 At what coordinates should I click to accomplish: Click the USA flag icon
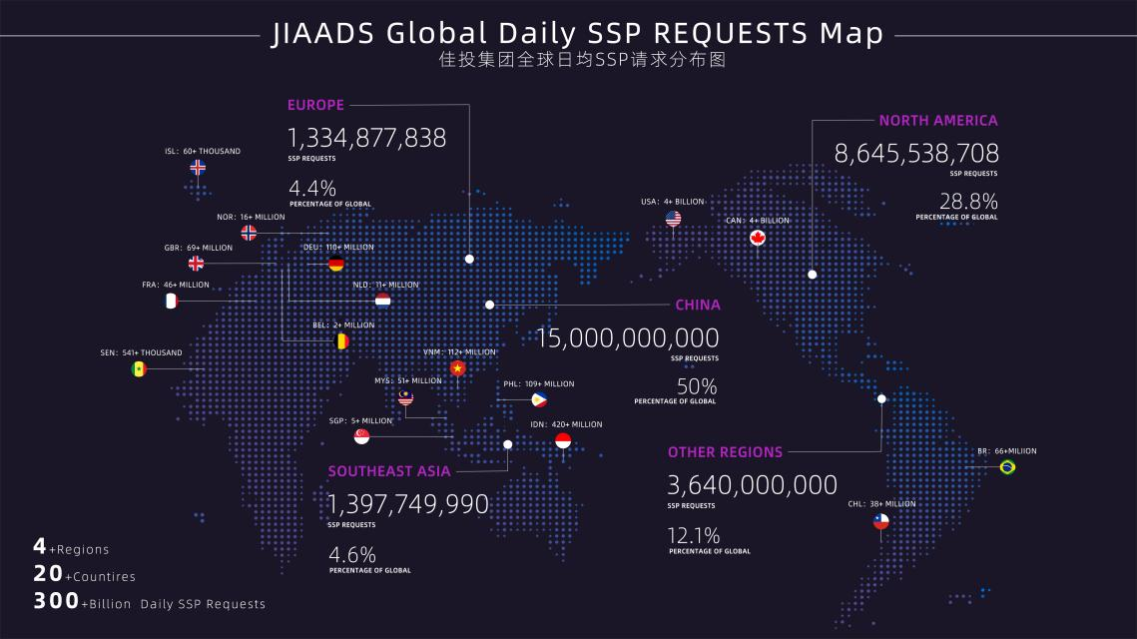673,219
